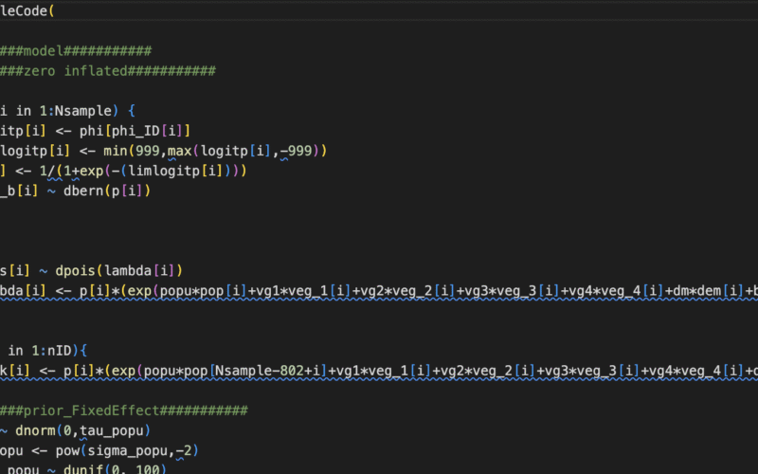758x474 pixels.
Task: Click the "###model" comment line
Action: point(76,50)
